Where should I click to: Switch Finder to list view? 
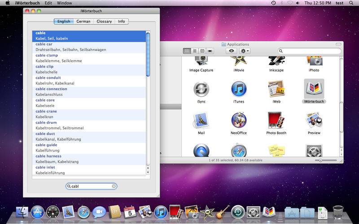pyautogui.click(x=195, y=51)
